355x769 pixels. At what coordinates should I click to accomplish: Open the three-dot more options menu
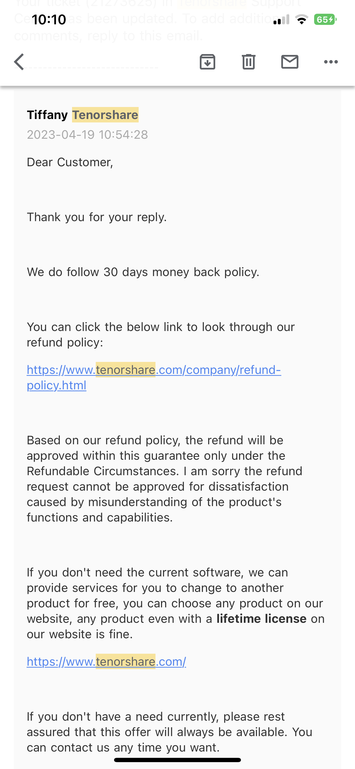(331, 62)
